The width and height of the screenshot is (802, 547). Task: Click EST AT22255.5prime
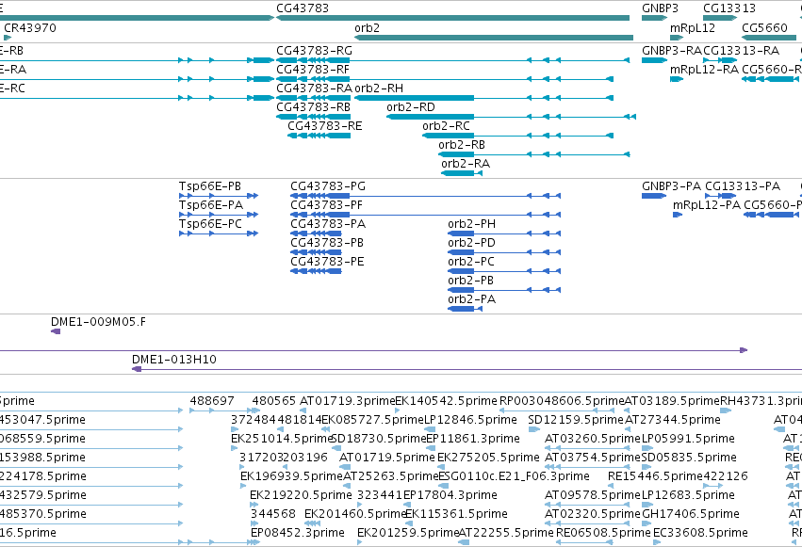click(506, 534)
